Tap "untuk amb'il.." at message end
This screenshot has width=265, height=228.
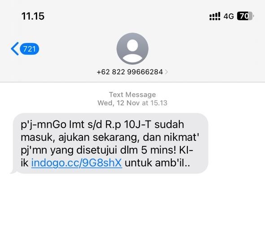(x=157, y=163)
